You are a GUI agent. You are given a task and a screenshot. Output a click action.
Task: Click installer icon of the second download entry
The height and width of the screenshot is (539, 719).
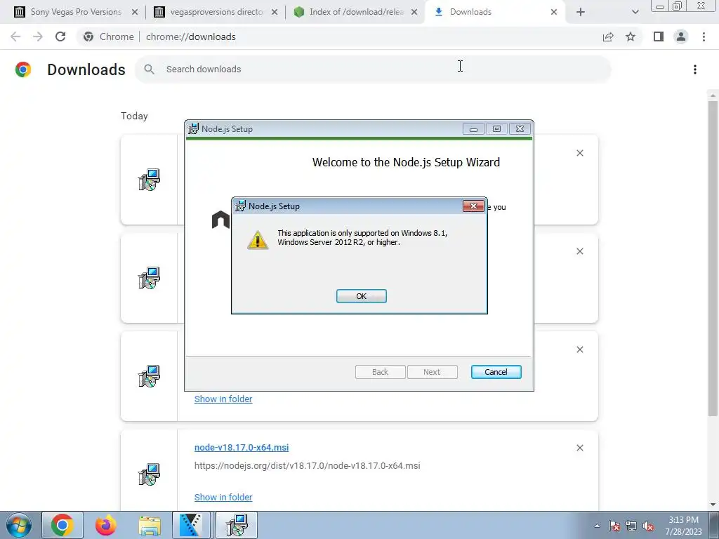click(x=149, y=277)
